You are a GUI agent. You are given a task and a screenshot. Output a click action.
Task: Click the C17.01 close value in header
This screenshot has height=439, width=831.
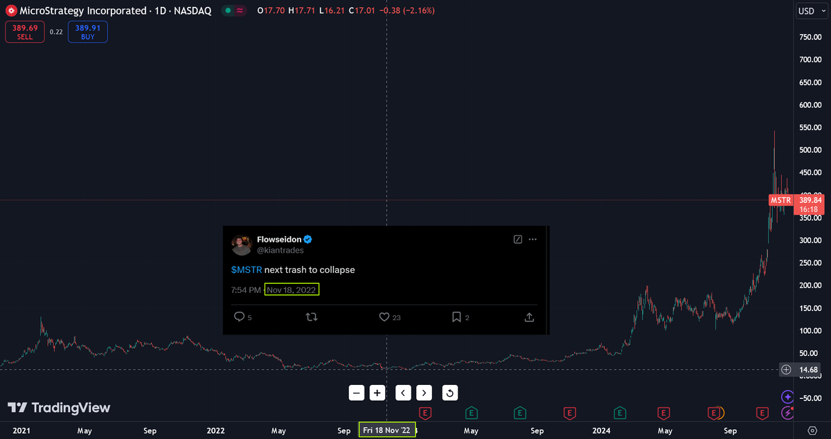pos(363,11)
